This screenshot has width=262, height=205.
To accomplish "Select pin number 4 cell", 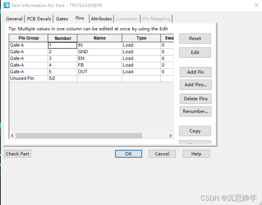I will pos(63,65).
